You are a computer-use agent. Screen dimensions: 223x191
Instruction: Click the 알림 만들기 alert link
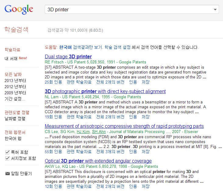coord(21,174)
